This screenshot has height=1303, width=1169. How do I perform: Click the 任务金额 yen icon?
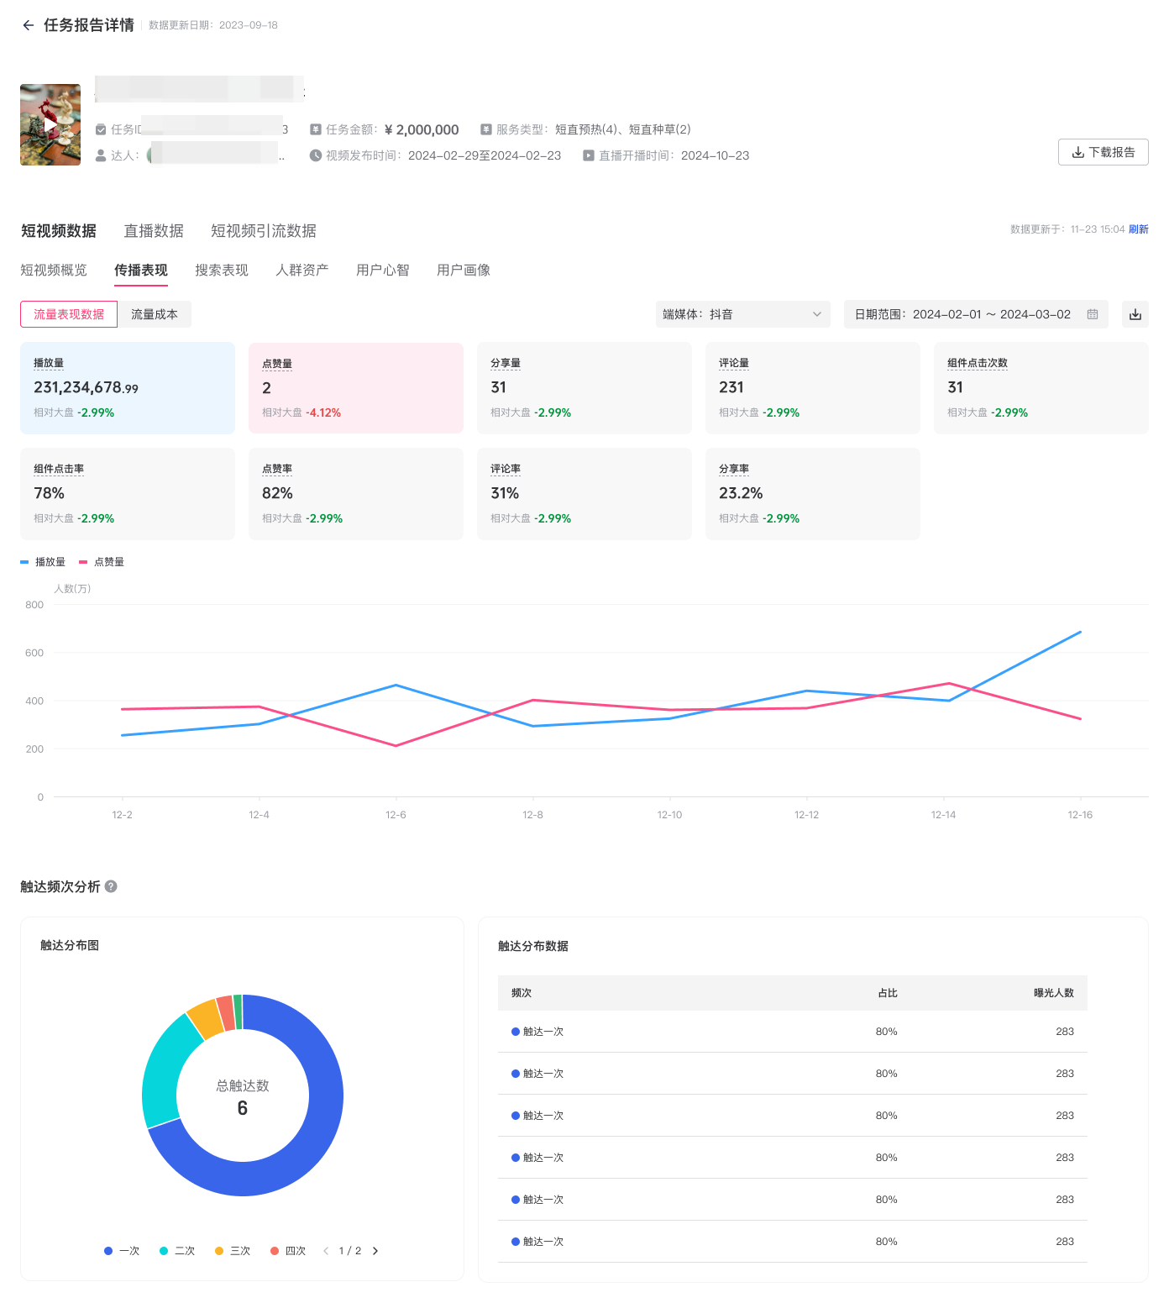tap(316, 129)
